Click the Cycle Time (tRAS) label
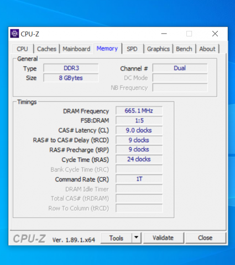The width and height of the screenshot is (235, 265). click(x=85, y=160)
